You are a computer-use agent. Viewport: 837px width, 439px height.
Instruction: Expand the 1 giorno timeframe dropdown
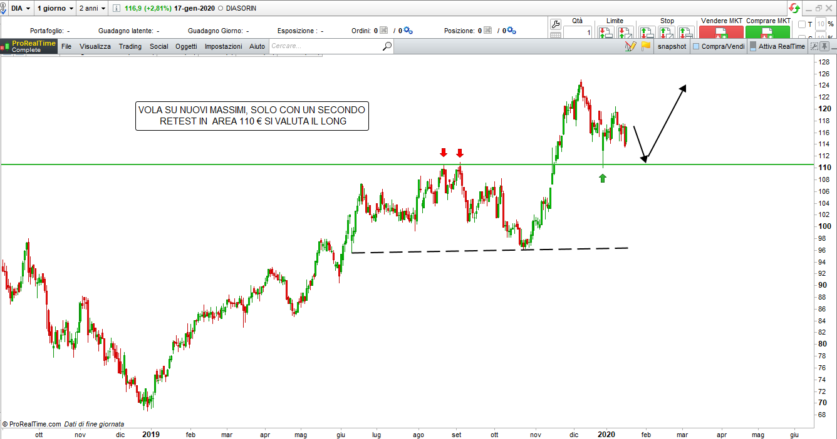click(55, 8)
